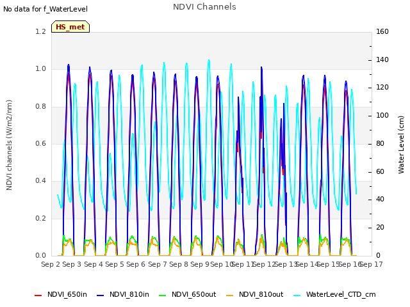
Task: Click the Sep 6 date label
Action: tap(136, 264)
